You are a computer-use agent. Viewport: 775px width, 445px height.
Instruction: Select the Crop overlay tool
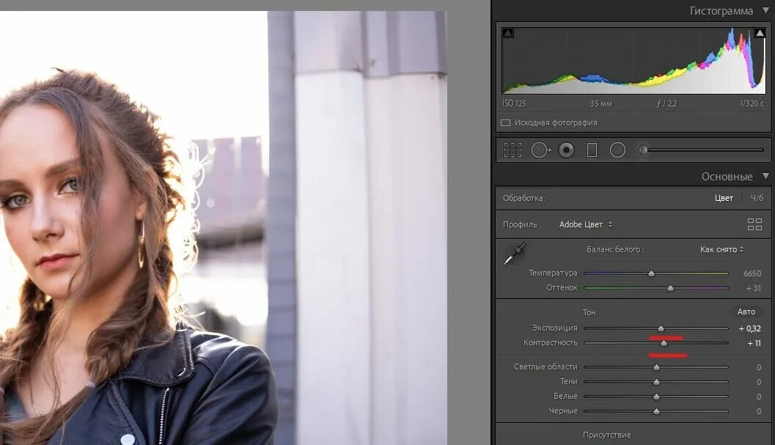[513, 150]
